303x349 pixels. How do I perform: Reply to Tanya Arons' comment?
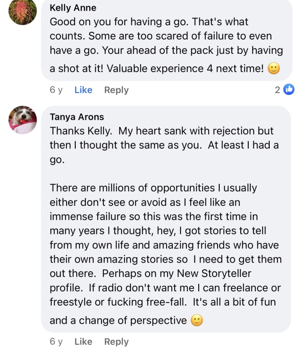tap(117, 341)
